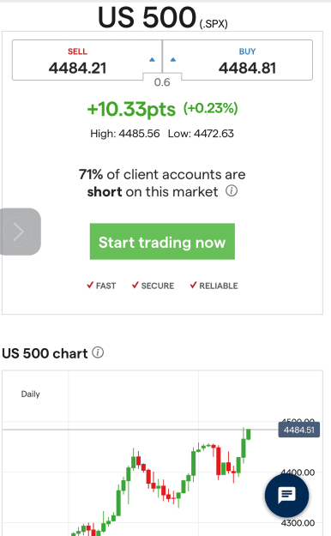
Task: Click the +10.33pts price change text
Action: point(131,109)
